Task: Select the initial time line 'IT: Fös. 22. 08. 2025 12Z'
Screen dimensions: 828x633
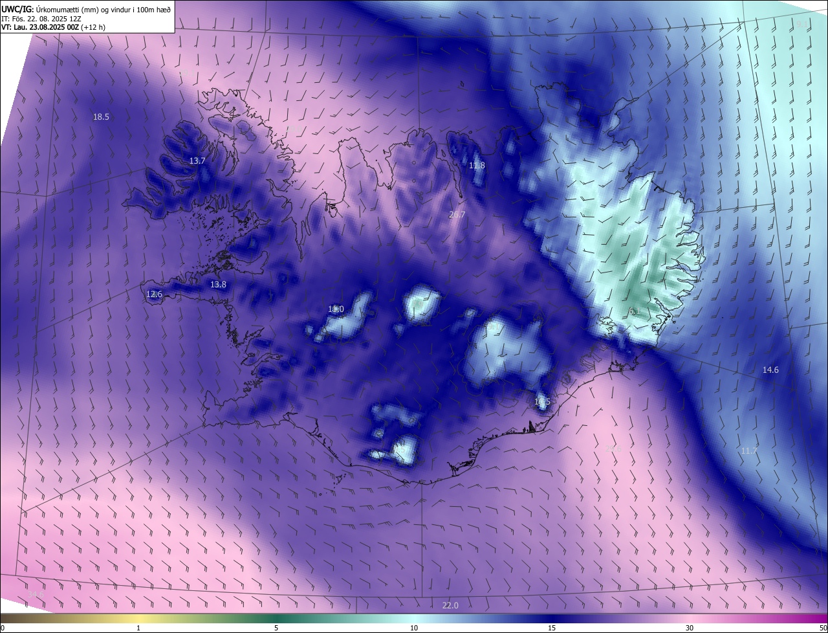Action: pyautogui.click(x=41, y=18)
